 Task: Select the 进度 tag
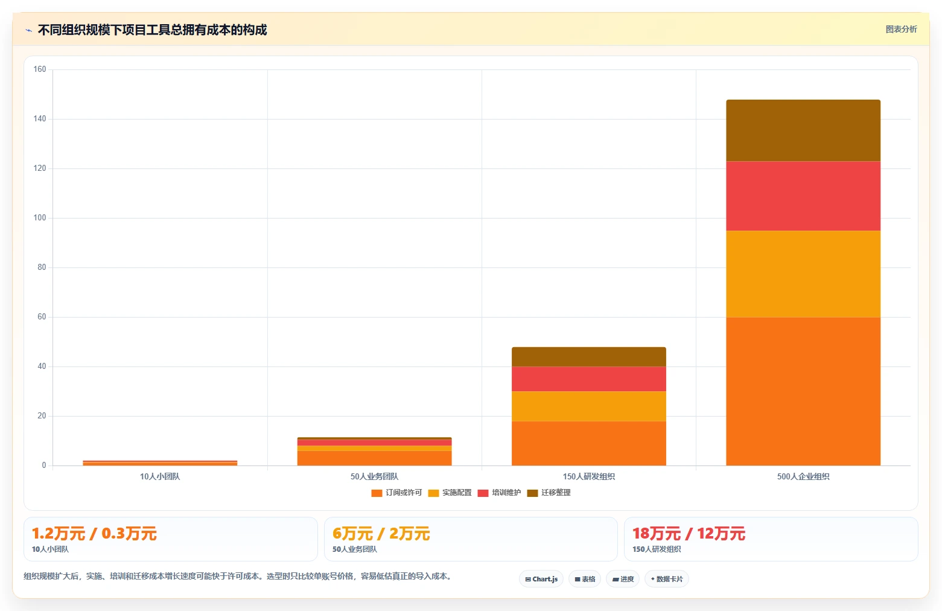[x=623, y=579]
